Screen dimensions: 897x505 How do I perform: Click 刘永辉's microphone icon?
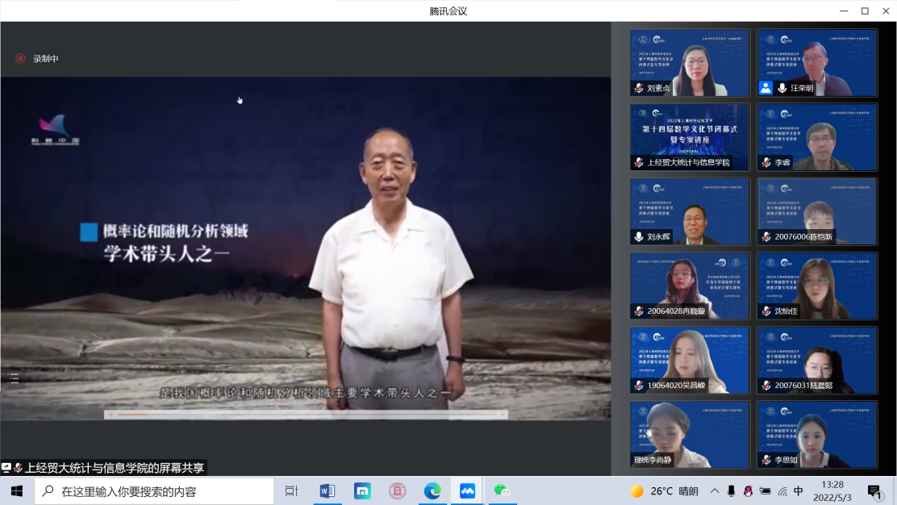click(639, 237)
